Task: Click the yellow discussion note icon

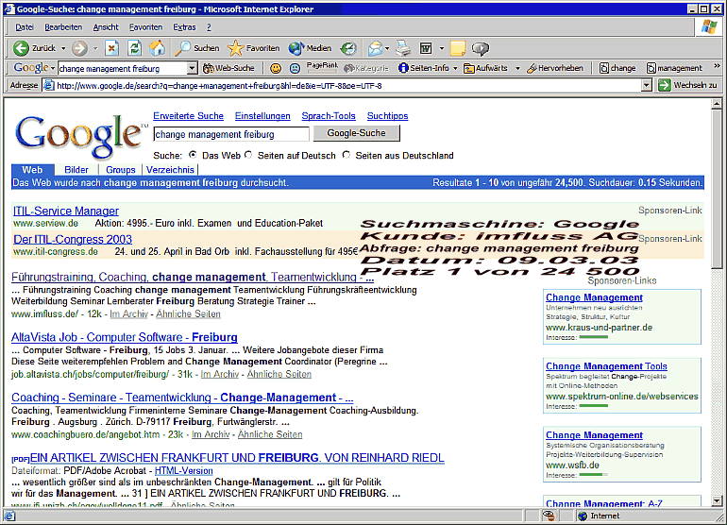Action: click(x=458, y=48)
